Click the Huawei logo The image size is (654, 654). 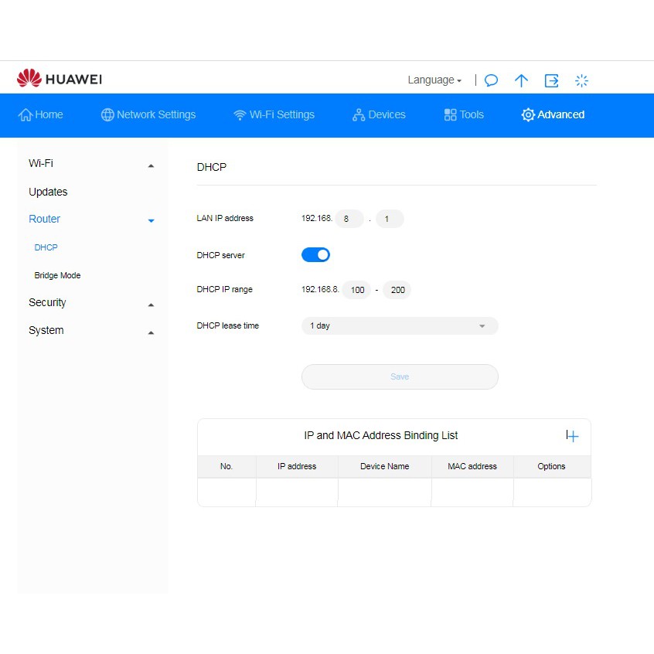click(60, 79)
